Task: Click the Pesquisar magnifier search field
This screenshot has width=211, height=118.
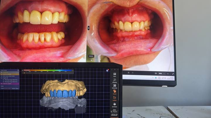Action: coord(114,112)
